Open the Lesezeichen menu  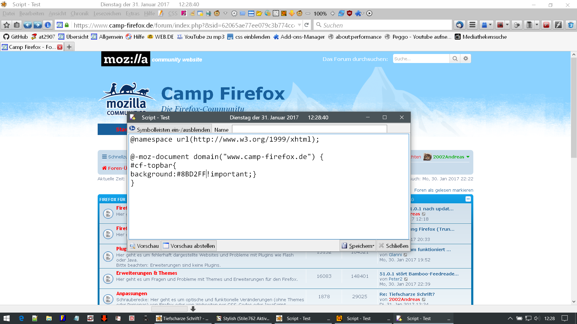point(107,13)
